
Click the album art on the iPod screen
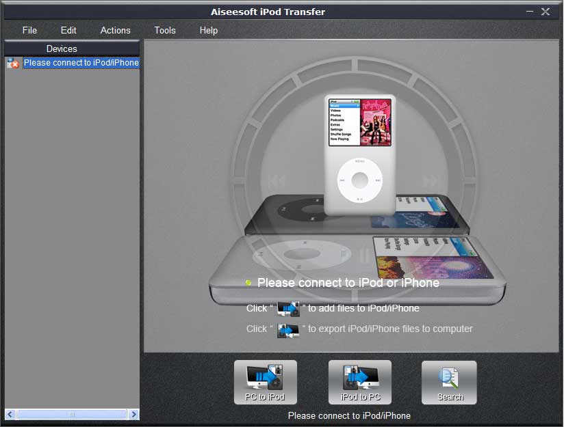(376, 120)
